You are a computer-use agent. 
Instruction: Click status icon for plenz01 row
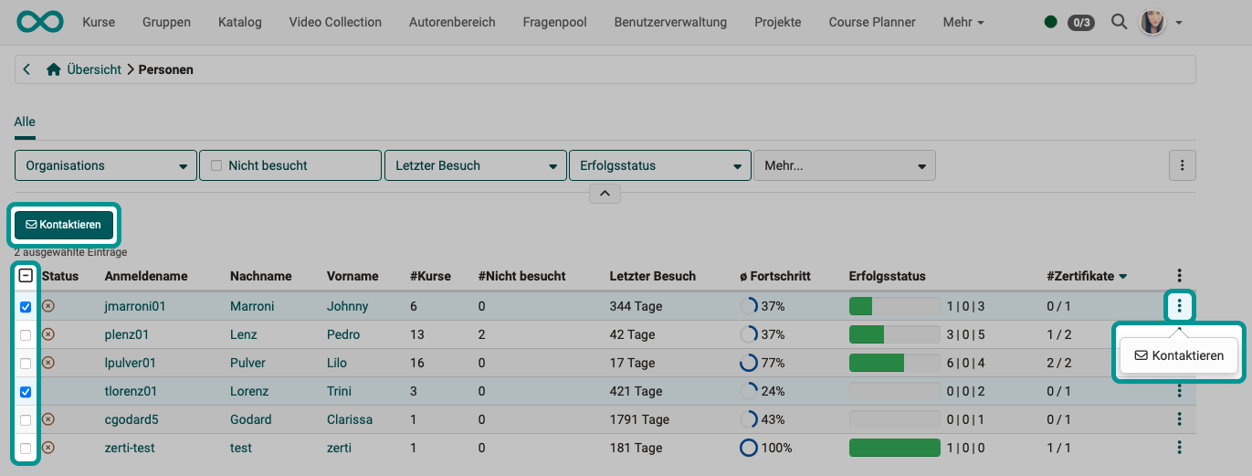tap(48, 334)
